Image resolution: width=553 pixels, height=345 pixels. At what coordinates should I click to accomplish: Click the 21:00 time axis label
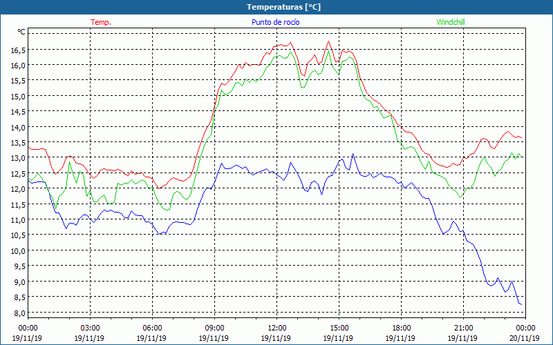pos(463,328)
